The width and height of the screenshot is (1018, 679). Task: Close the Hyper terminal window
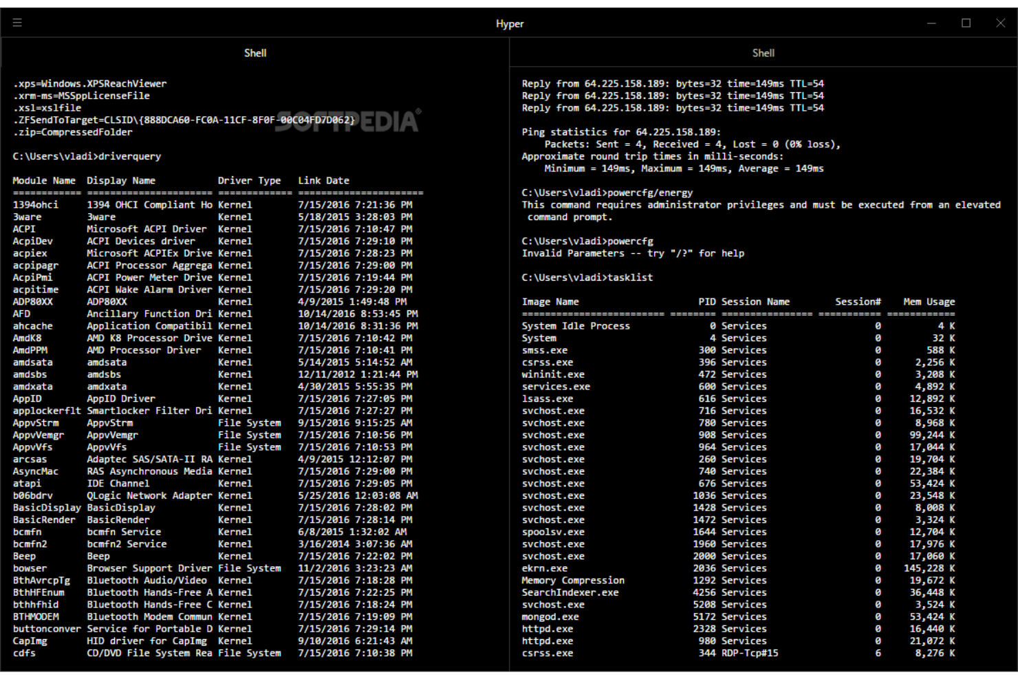(x=1001, y=23)
